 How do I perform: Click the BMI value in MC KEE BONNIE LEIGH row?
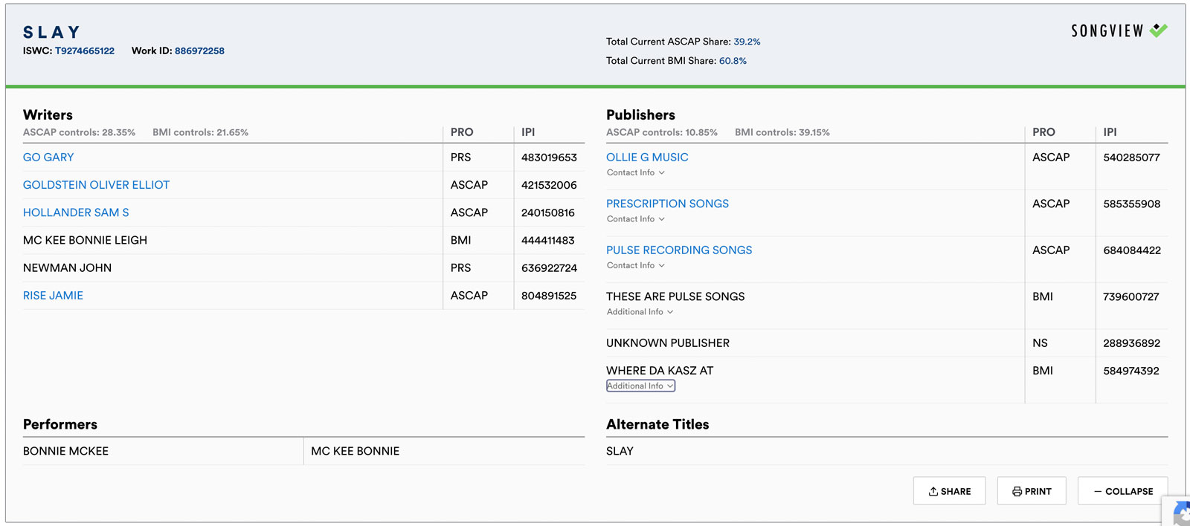pos(460,241)
